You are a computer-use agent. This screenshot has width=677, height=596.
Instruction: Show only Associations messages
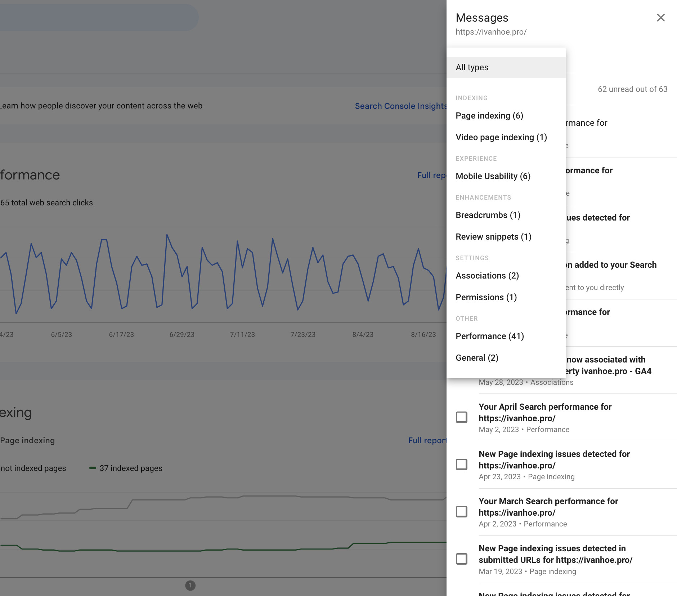tap(487, 276)
